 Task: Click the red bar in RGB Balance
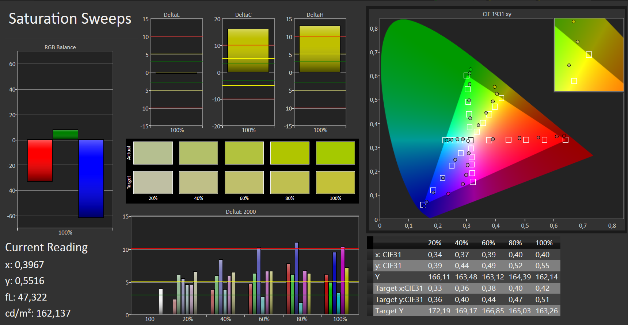[x=40, y=160]
